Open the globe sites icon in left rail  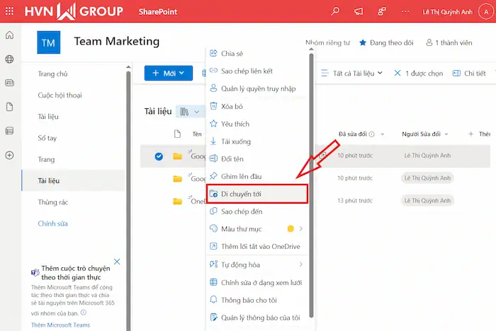9,59
